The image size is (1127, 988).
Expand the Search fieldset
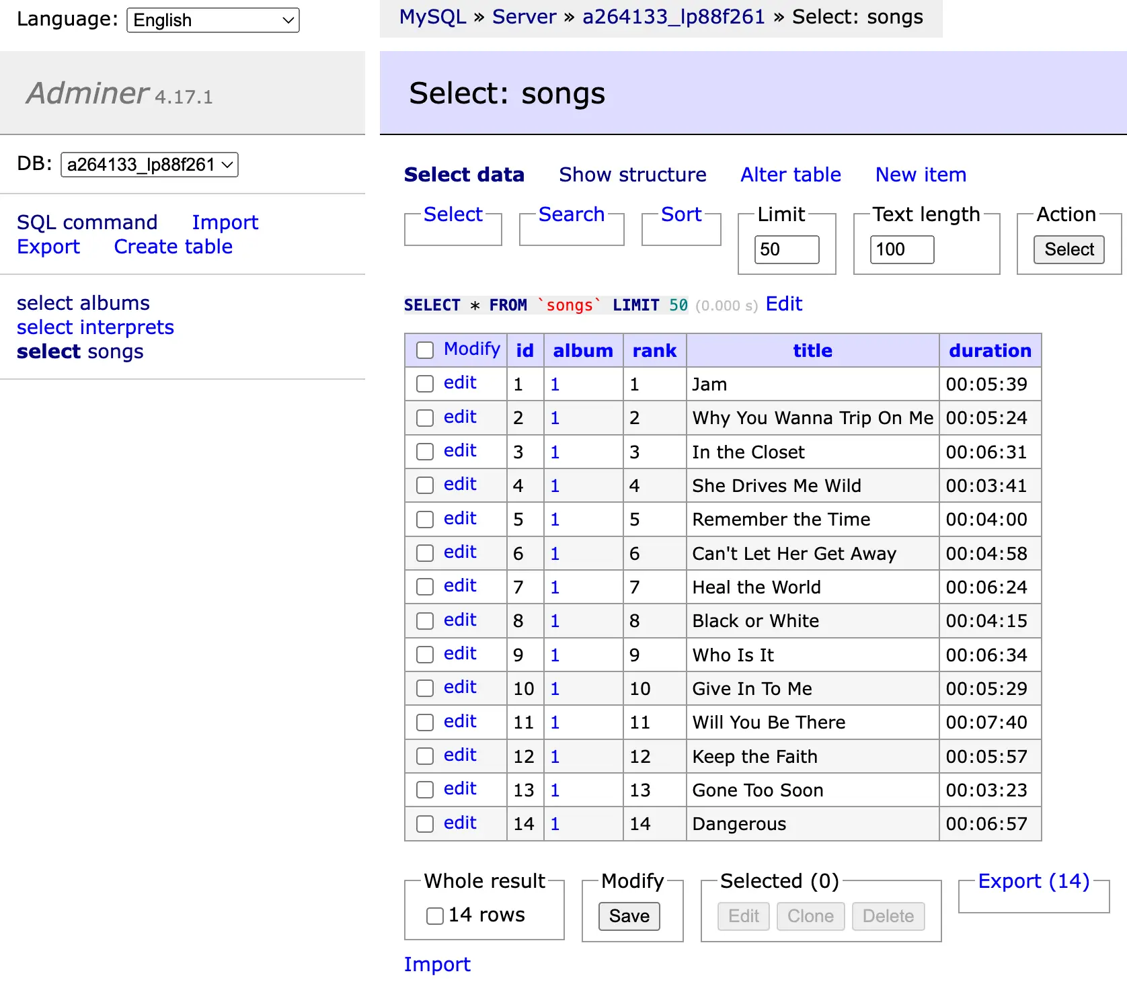tap(571, 214)
